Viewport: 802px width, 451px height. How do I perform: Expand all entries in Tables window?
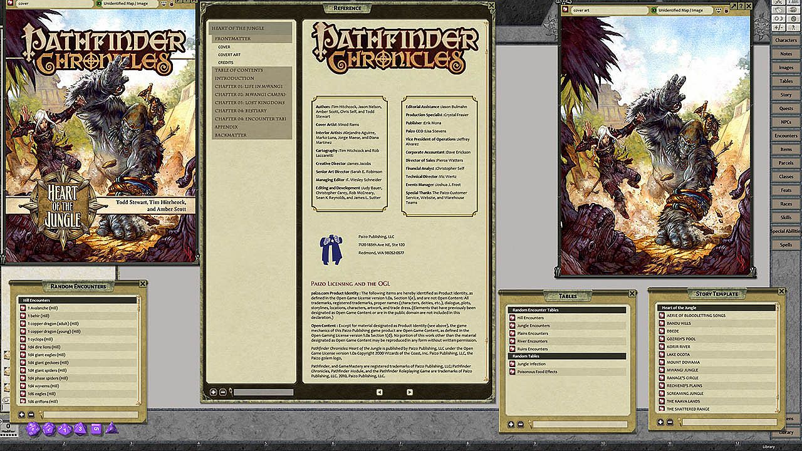pos(511,424)
